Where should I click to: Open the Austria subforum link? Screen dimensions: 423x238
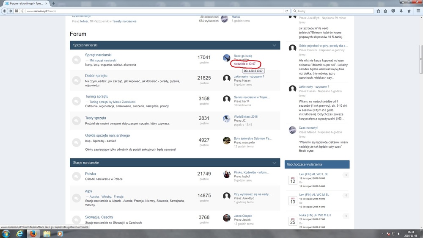point(94,196)
